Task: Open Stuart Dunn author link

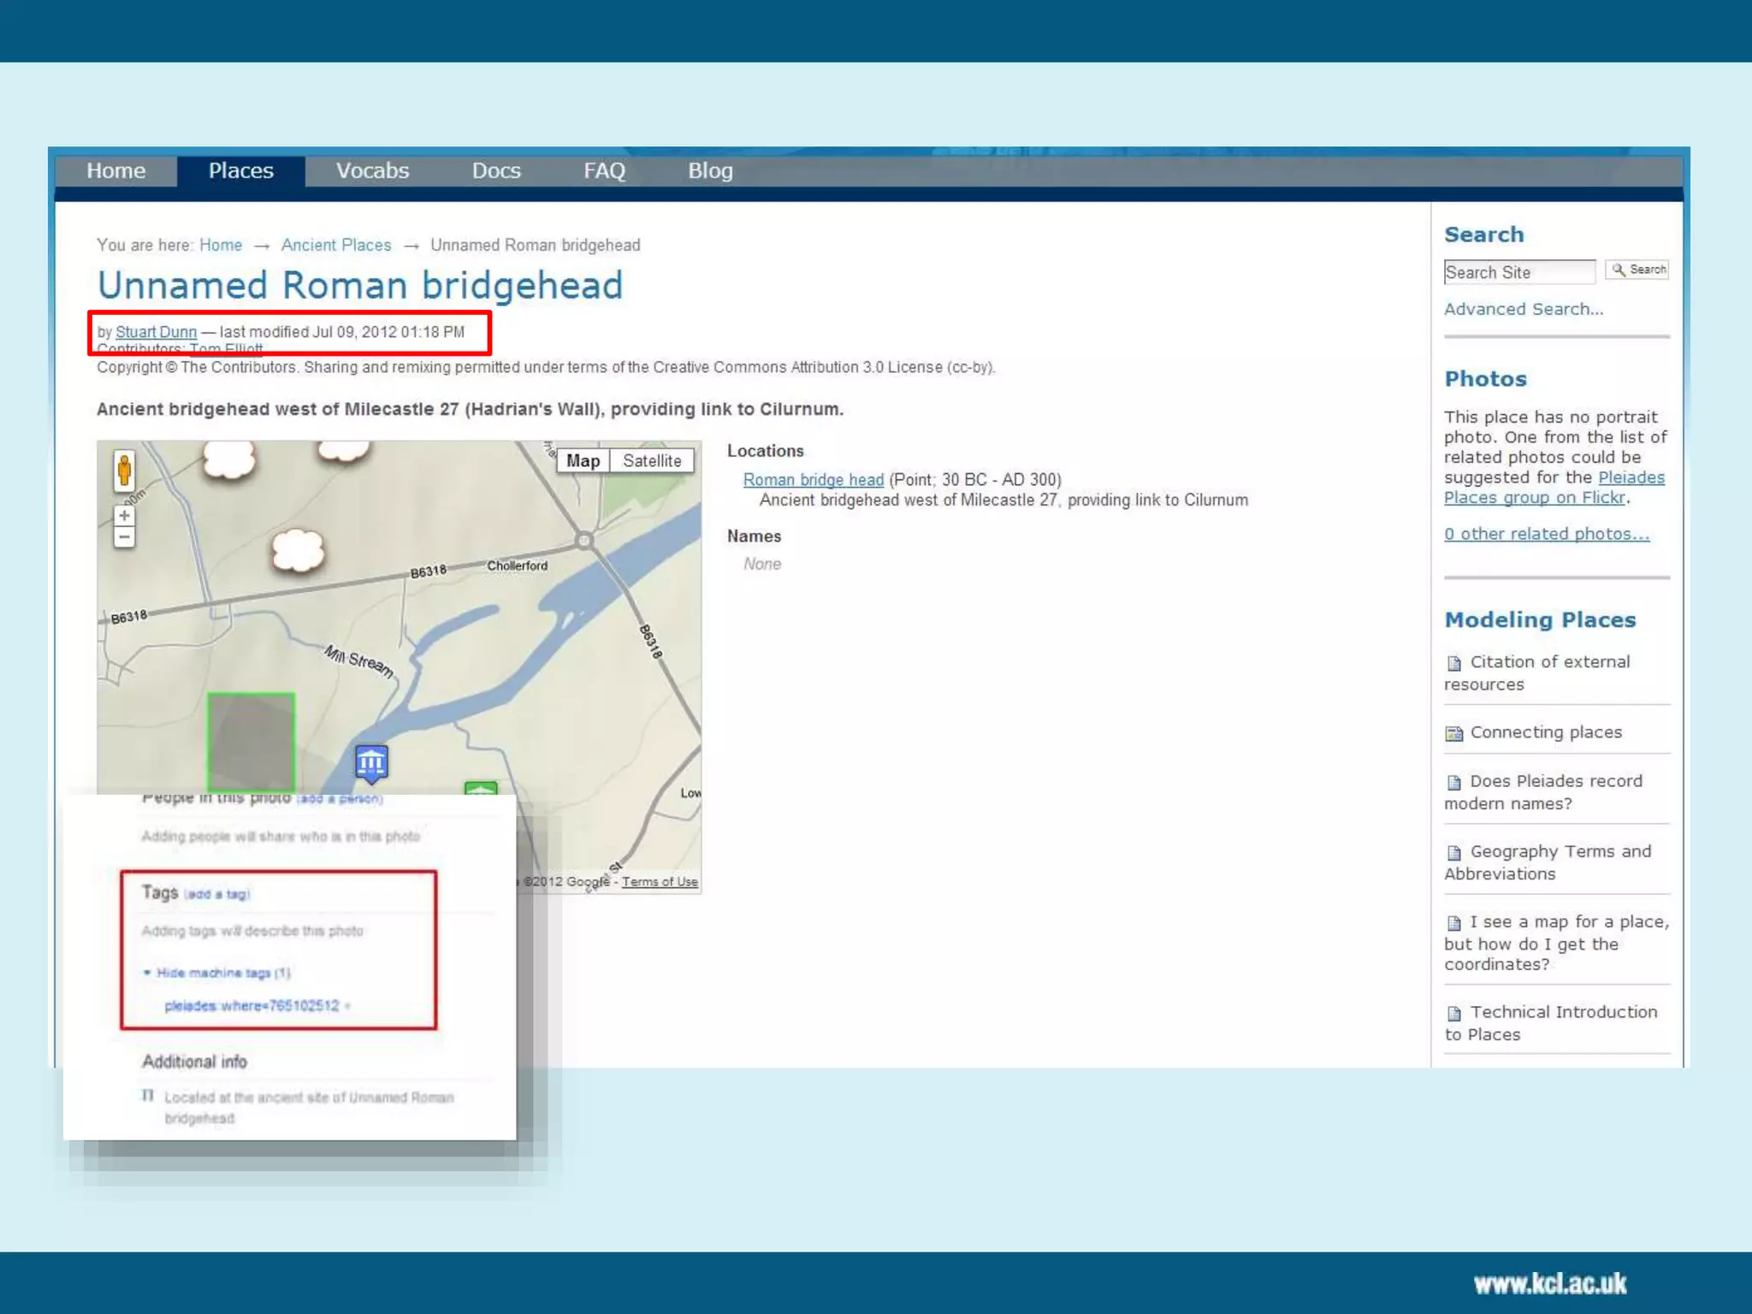Action: (156, 332)
